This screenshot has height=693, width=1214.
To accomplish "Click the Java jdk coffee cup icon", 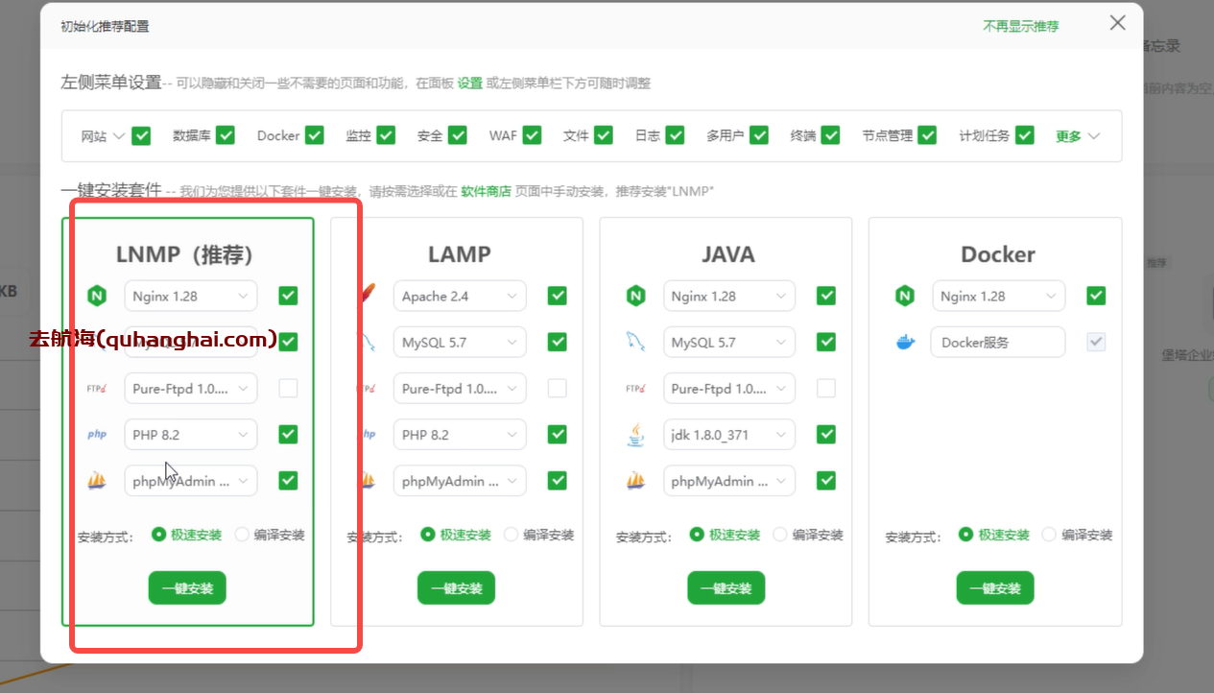I will tap(635, 435).
